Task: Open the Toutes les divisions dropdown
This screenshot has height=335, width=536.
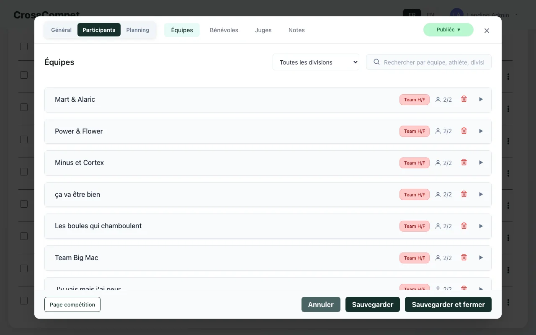Action: [316, 62]
